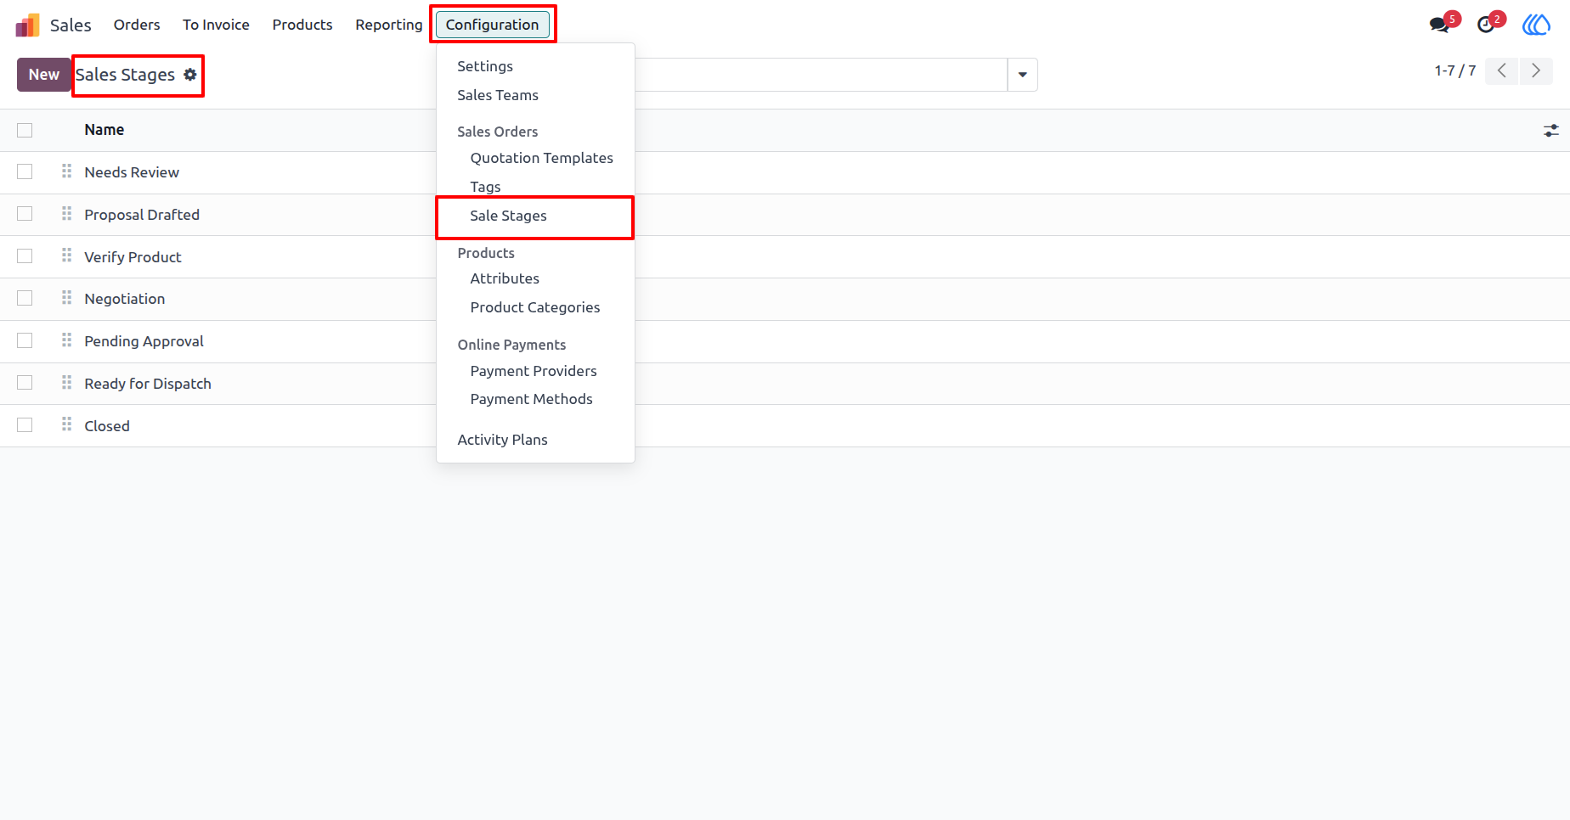The height and width of the screenshot is (820, 1570).
Task: Check the Proposal Drafted row checkbox
Action: point(25,214)
